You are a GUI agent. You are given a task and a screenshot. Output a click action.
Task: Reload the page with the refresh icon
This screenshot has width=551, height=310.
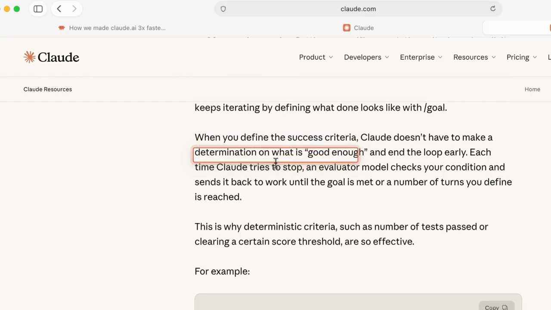click(493, 9)
